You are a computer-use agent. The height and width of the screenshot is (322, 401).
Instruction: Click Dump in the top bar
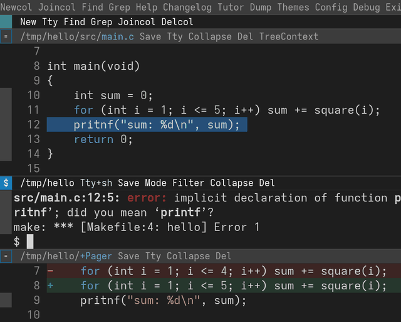[261, 7]
